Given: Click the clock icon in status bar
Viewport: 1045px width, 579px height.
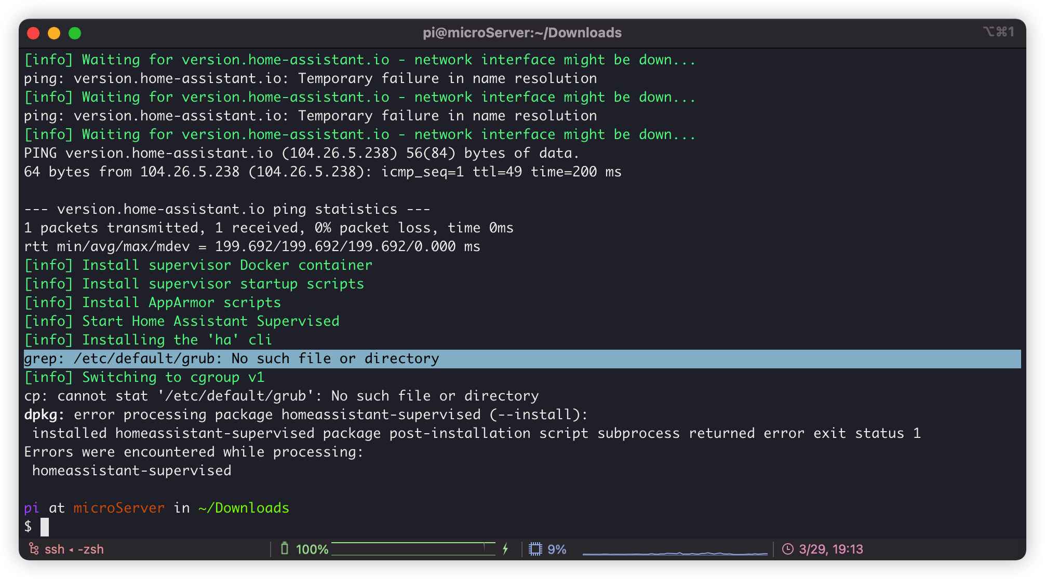Looking at the screenshot, I should [787, 549].
